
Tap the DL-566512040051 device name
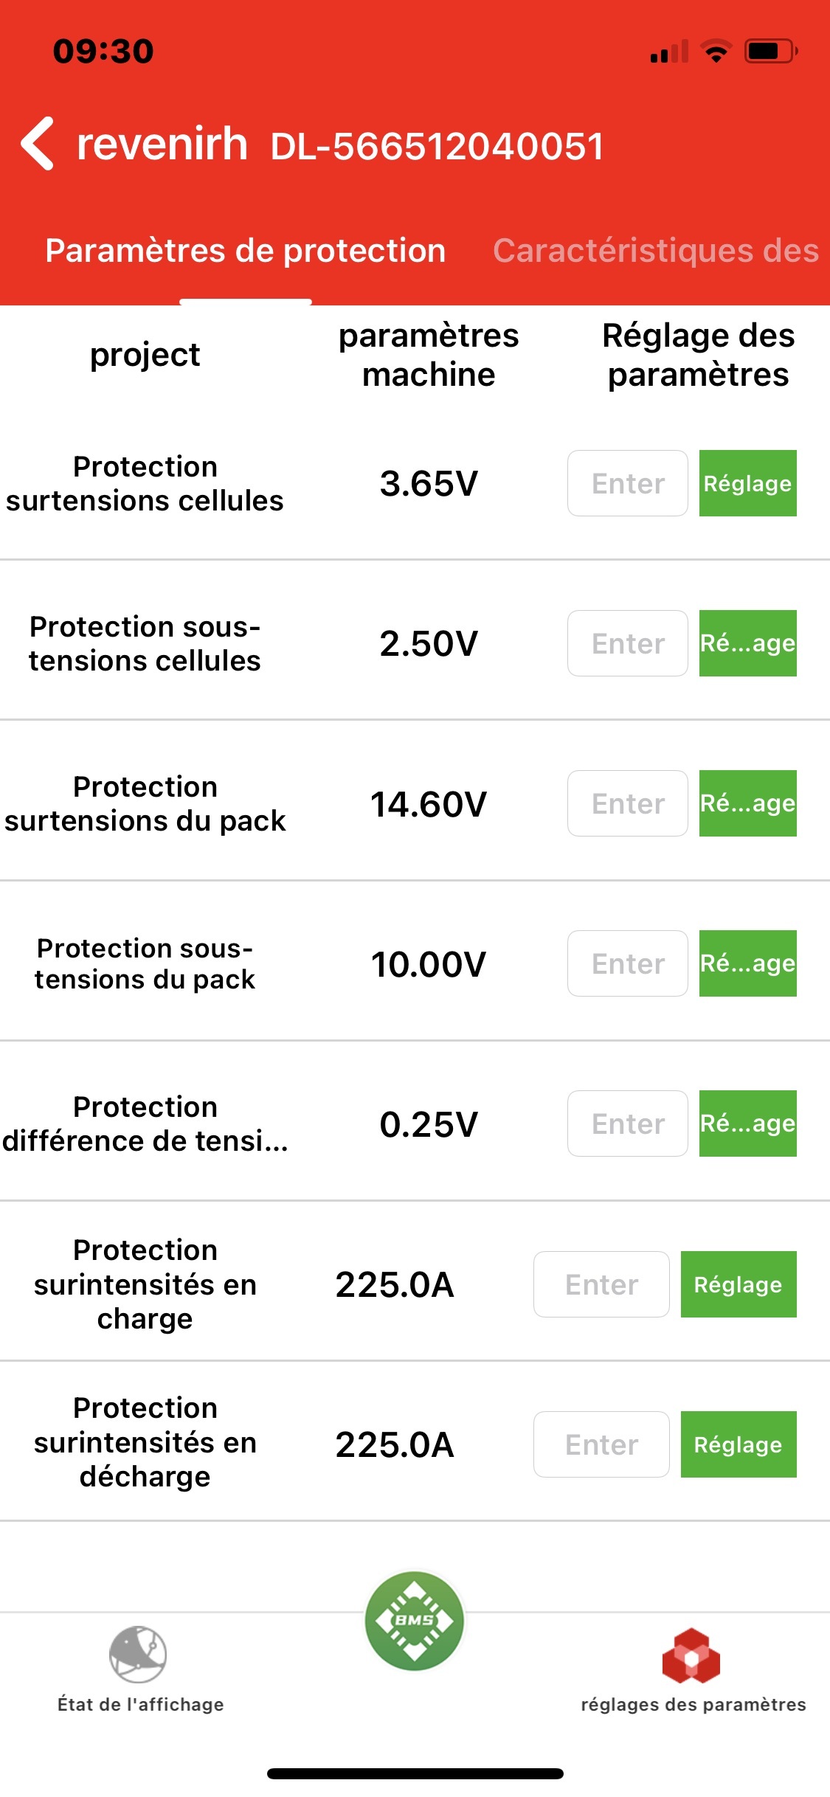(x=437, y=146)
